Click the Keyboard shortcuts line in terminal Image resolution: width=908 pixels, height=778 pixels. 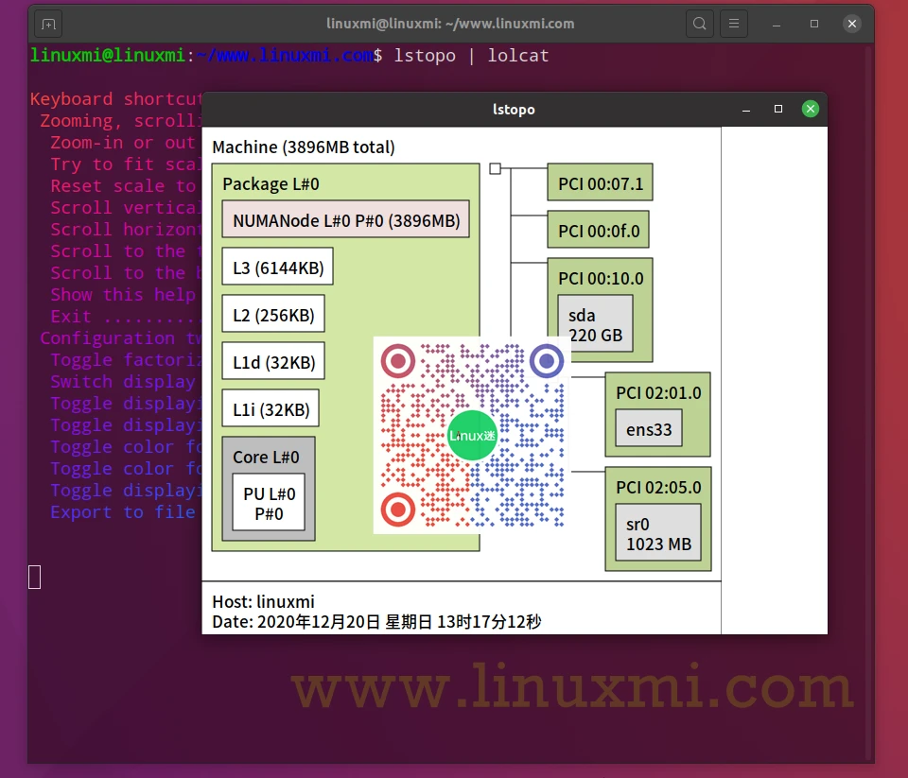(x=115, y=99)
